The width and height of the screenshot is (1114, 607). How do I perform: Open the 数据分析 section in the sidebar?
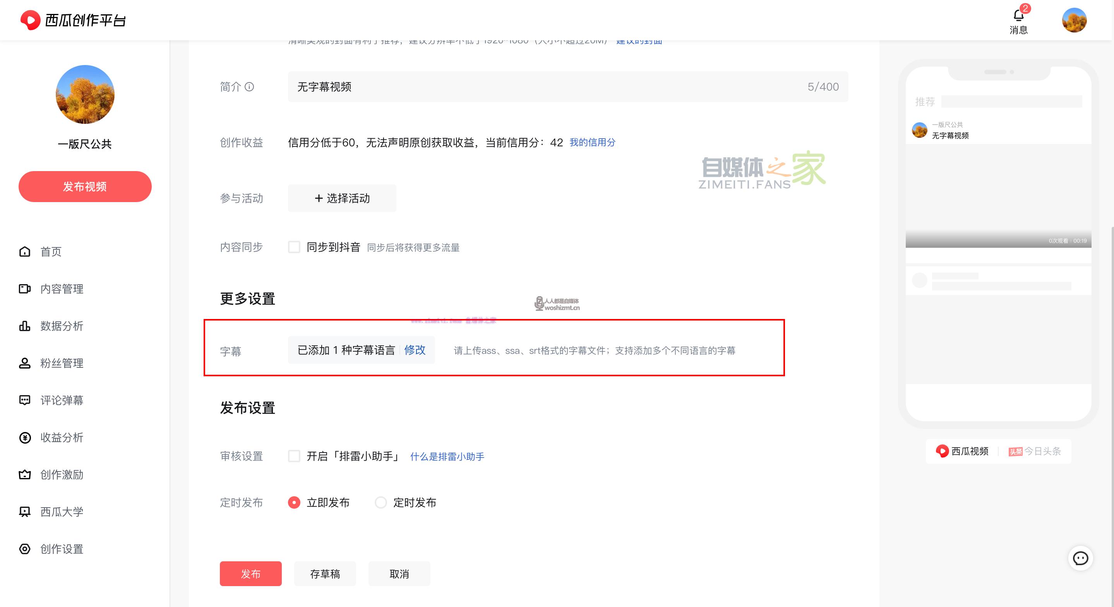pos(61,326)
